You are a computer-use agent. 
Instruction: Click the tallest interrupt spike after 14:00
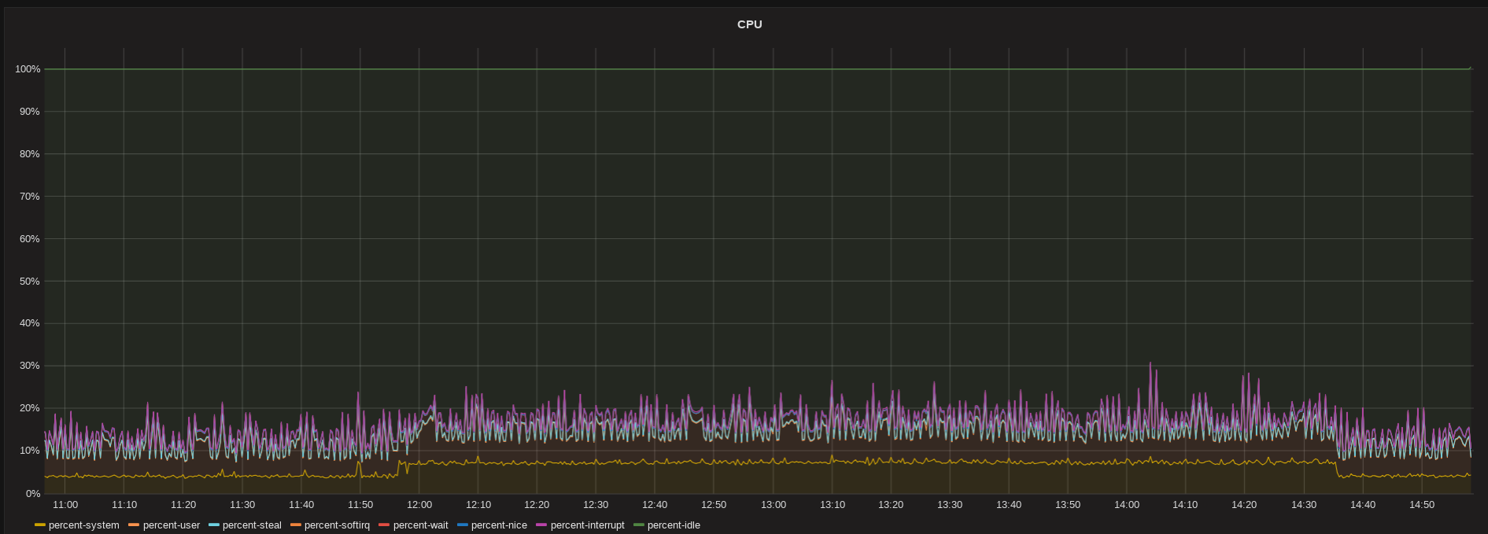1150,363
